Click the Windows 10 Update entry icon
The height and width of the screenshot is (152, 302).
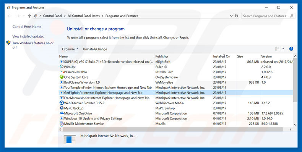point(62,118)
